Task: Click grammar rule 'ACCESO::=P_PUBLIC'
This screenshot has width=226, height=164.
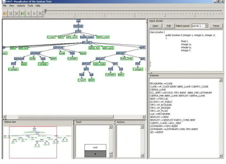Action: click(x=161, y=102)
